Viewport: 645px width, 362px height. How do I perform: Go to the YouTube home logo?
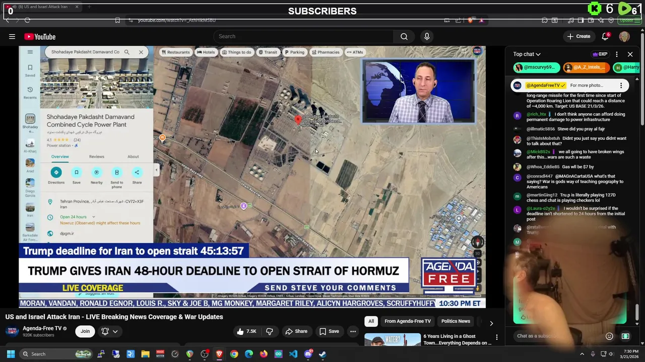[x=40, y=37]
